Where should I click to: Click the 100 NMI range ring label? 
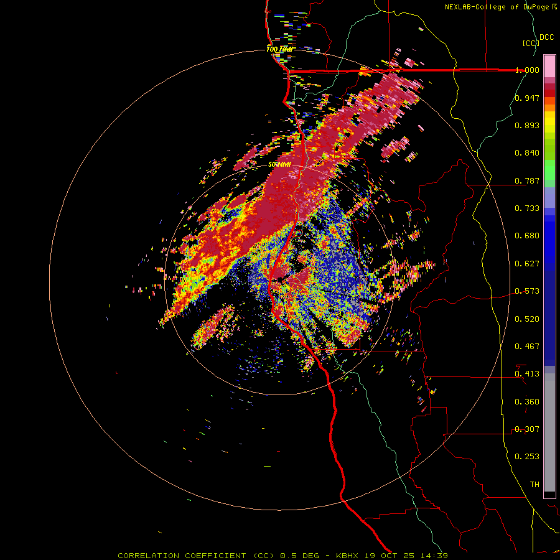pyautogui.click(x=279, y=49)
